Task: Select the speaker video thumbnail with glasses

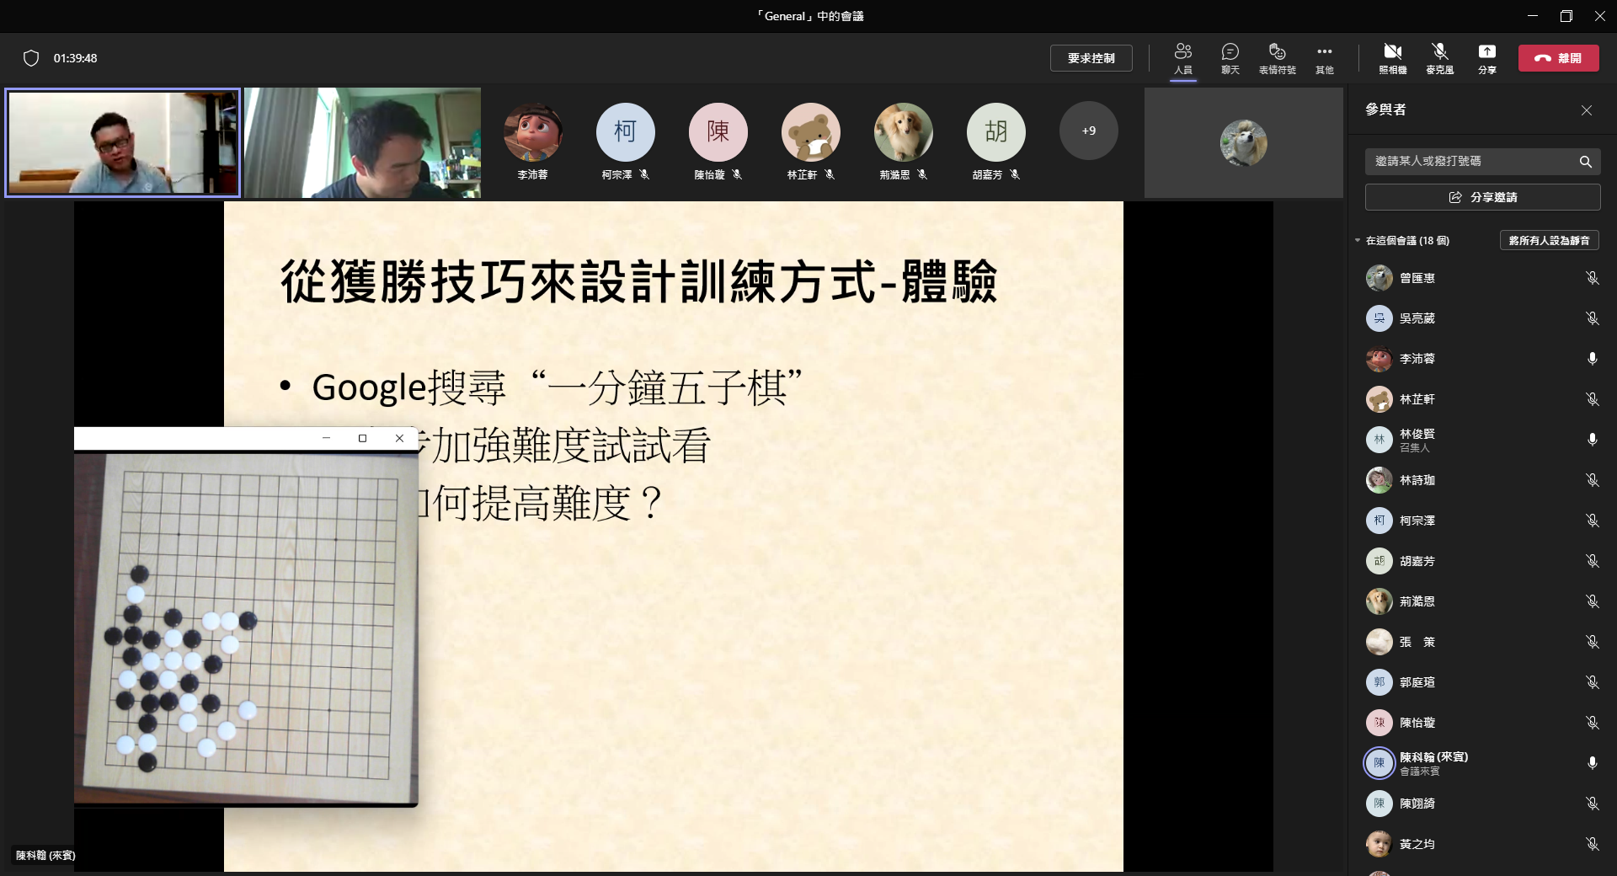Action: (x=123, y=142)
